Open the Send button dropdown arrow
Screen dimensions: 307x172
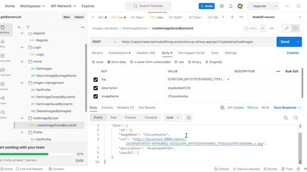297,42
